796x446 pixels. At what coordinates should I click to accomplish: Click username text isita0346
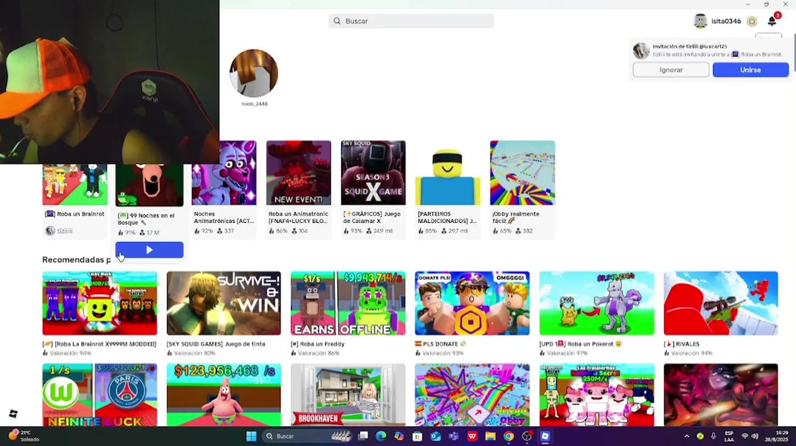(726, 21)
